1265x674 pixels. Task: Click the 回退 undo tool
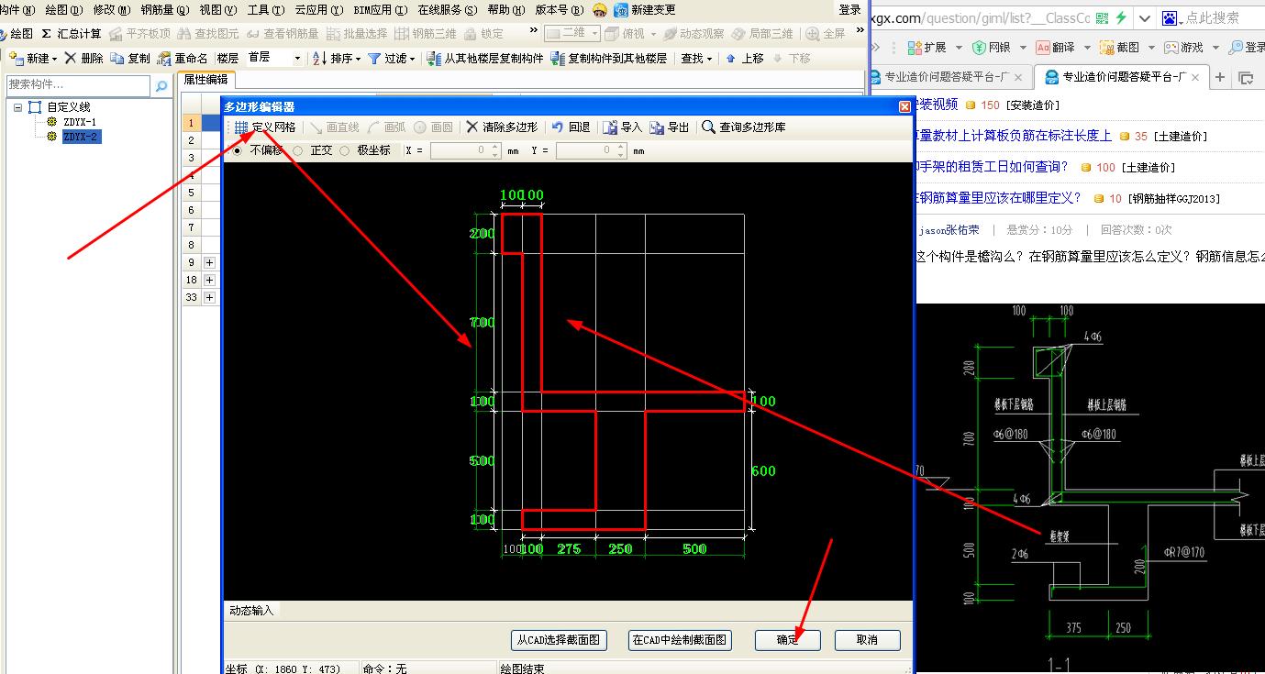(571, 127)
